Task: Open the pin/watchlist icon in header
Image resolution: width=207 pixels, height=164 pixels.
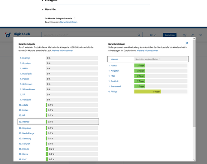Action: pos(193,35)
